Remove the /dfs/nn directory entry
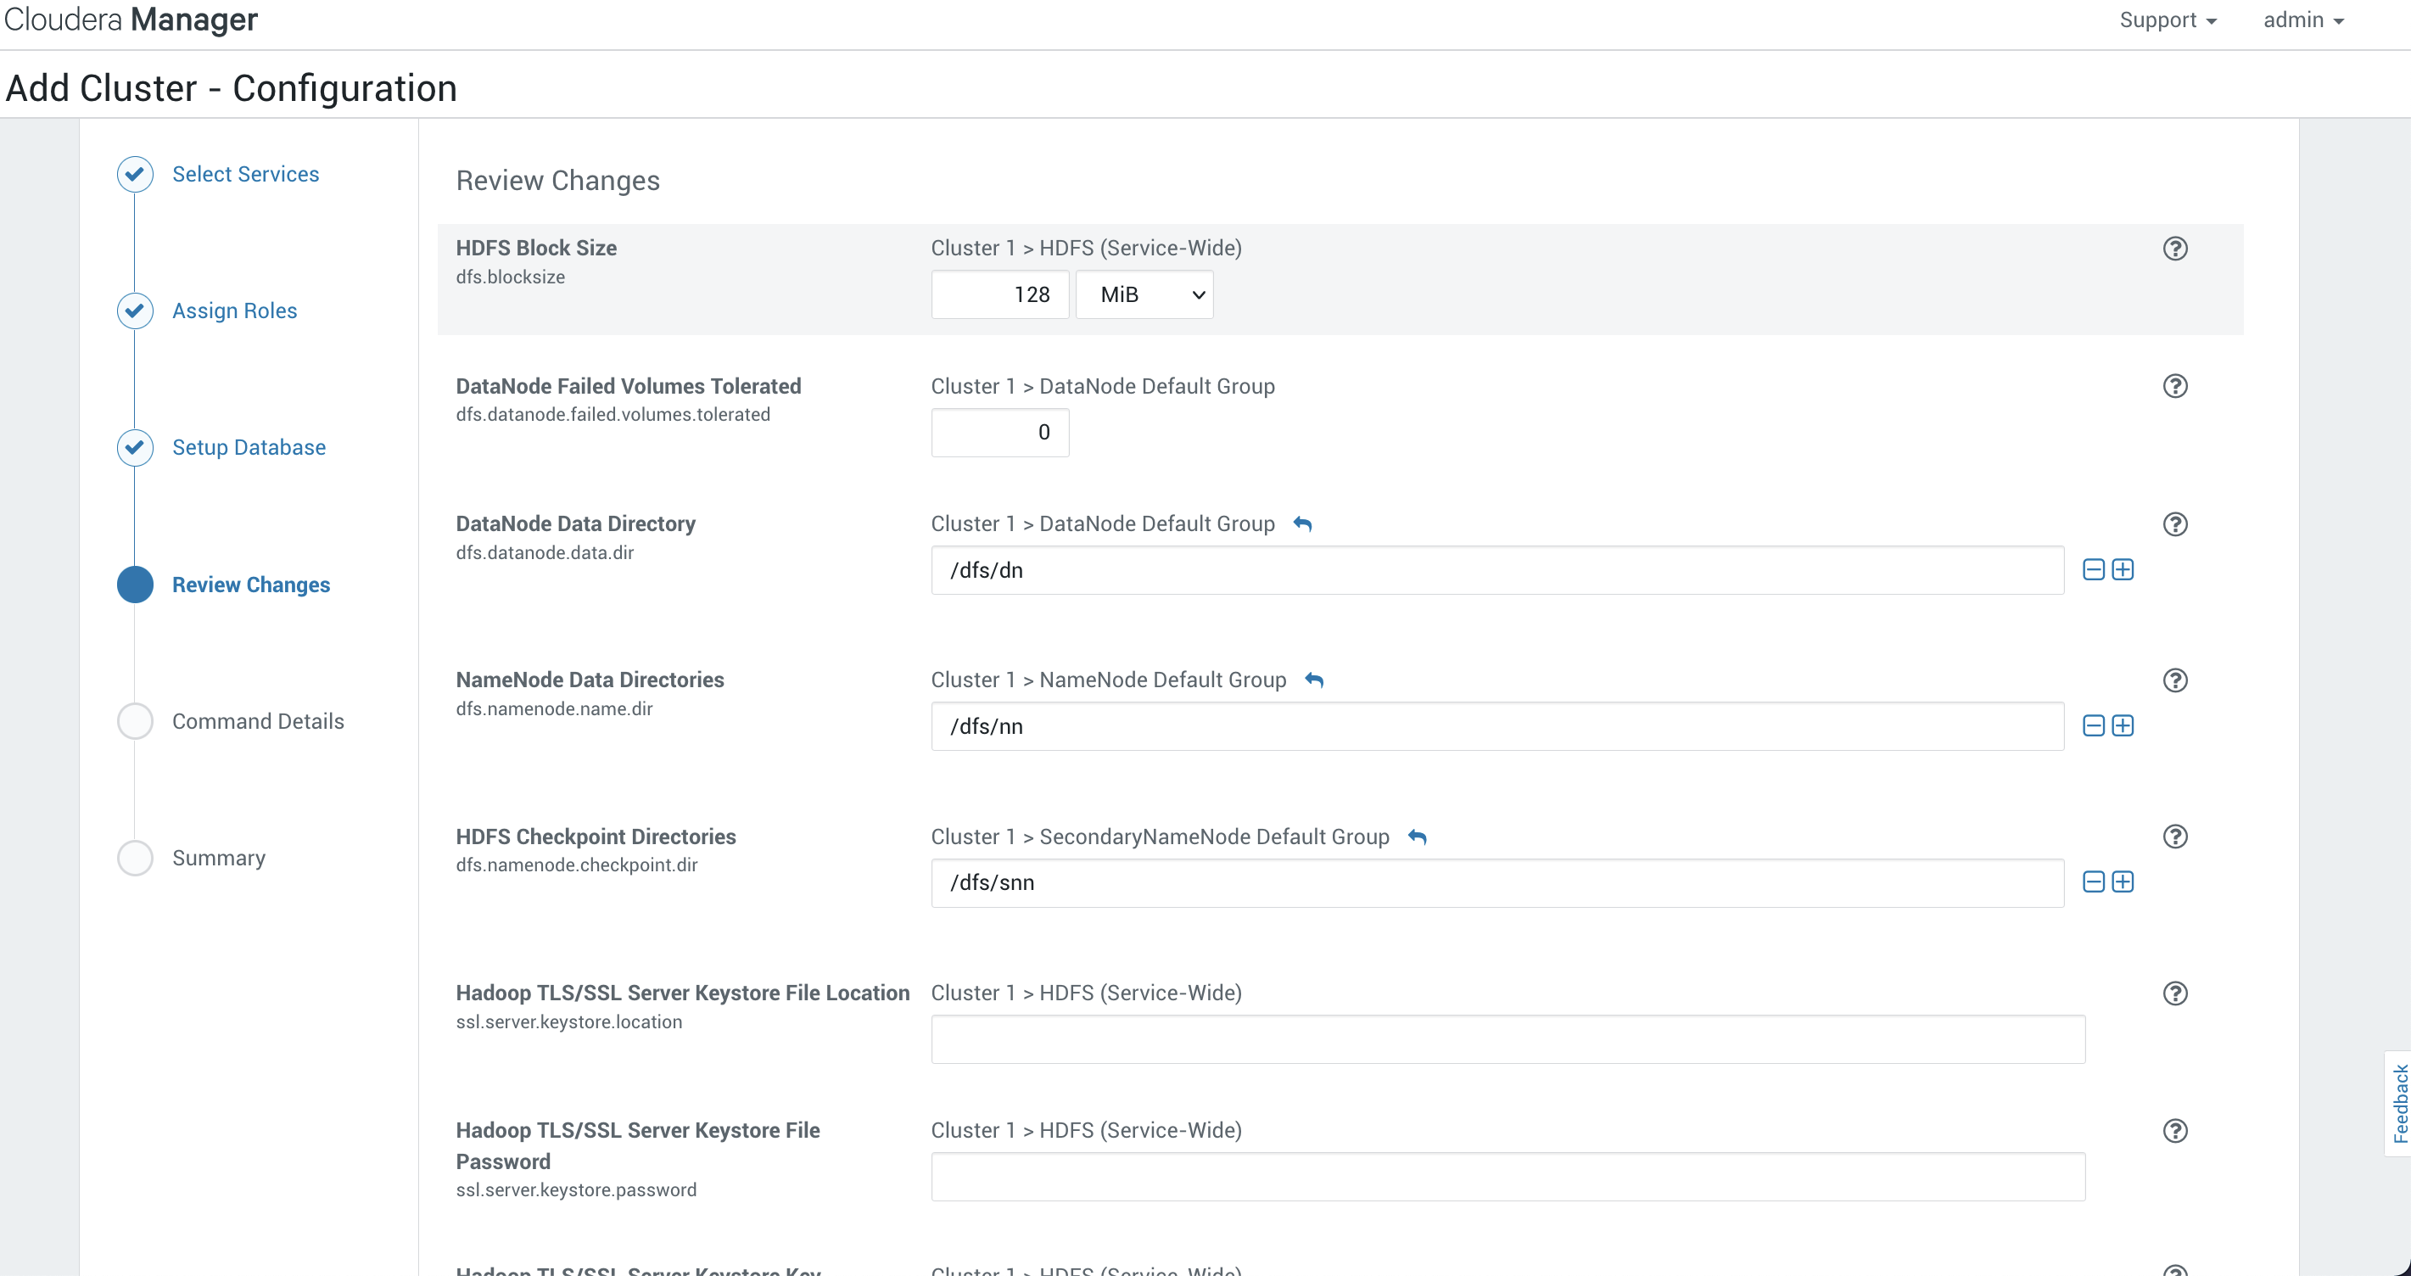This screenshot has width=2411, height=1276. 2094,725
